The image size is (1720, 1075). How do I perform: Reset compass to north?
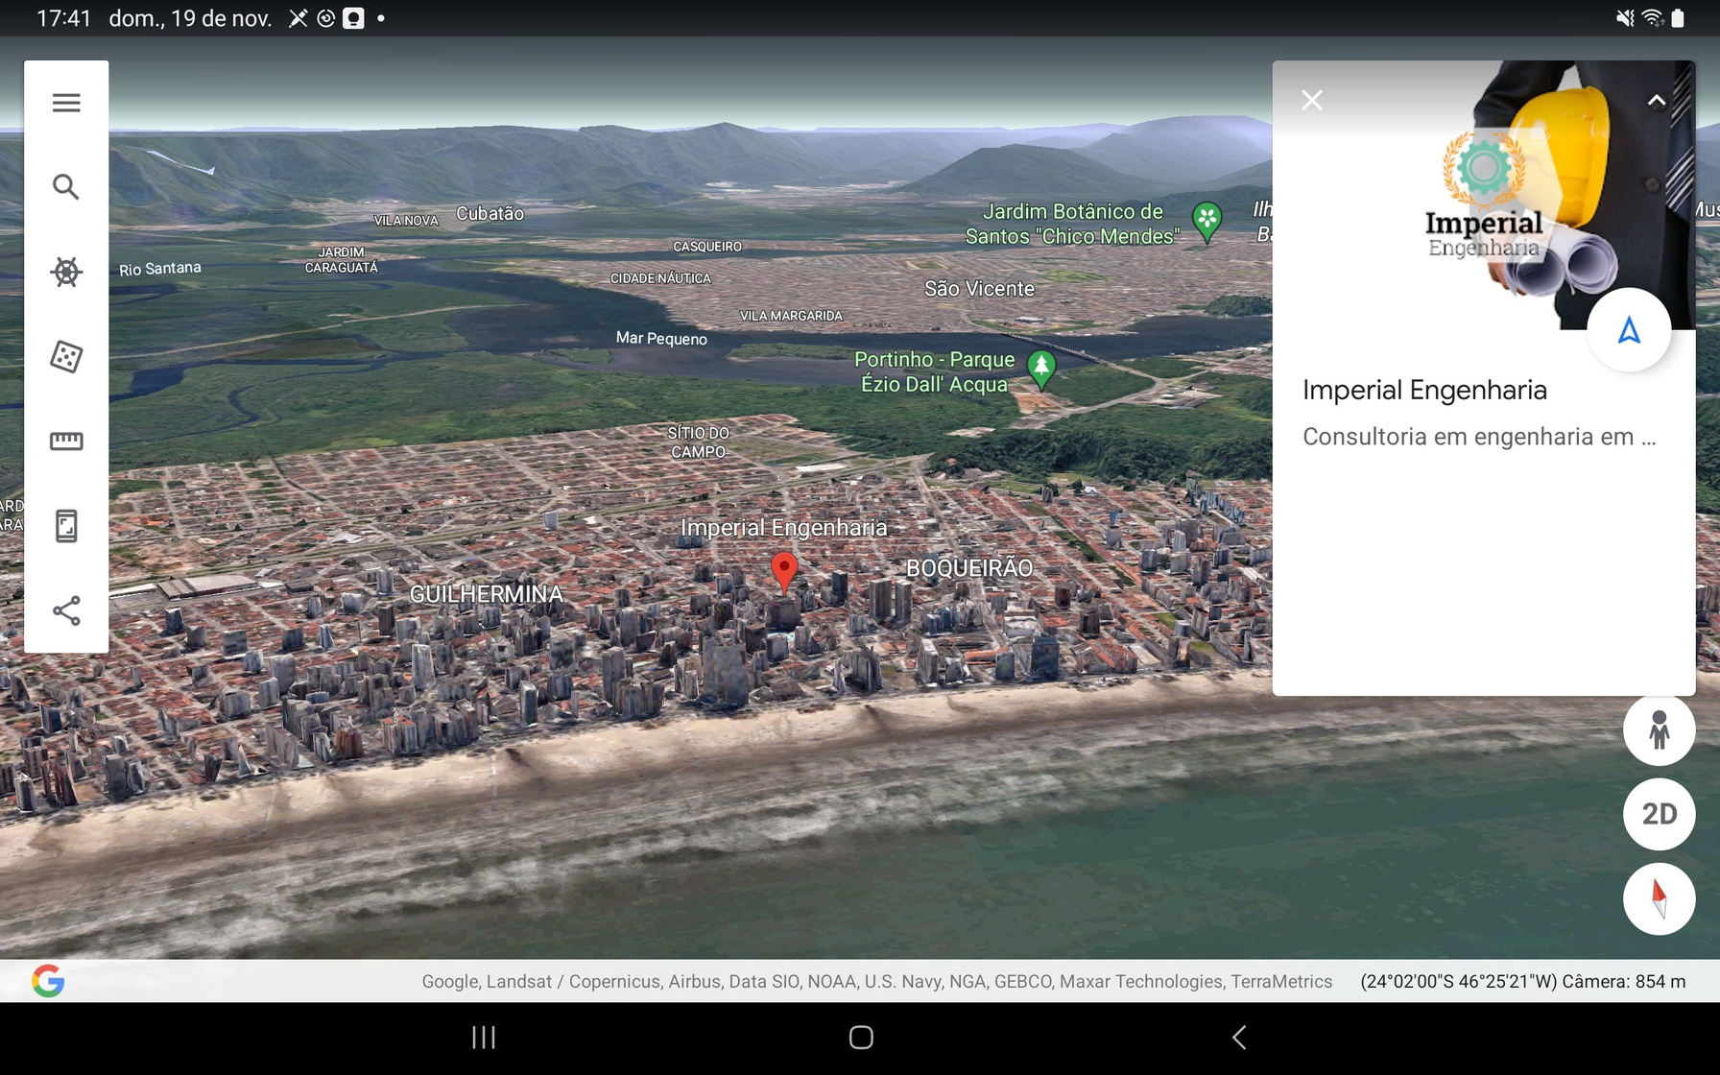(1659, 899)
